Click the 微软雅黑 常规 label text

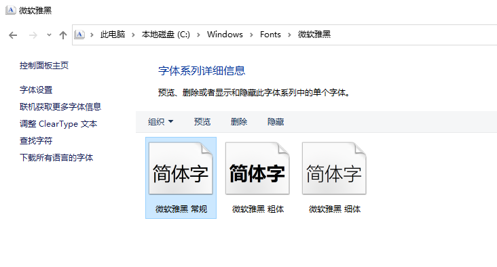(181, 209)
